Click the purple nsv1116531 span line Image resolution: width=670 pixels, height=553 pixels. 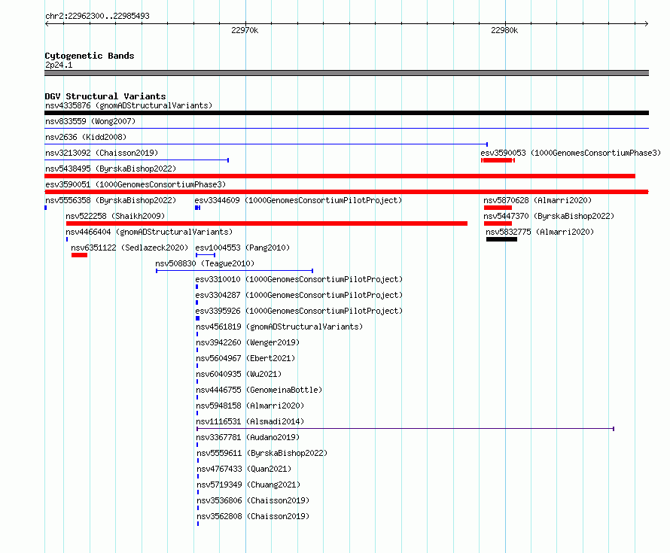point(405,429)
